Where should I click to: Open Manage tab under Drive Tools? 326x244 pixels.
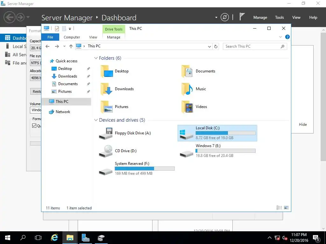(114, 37)
